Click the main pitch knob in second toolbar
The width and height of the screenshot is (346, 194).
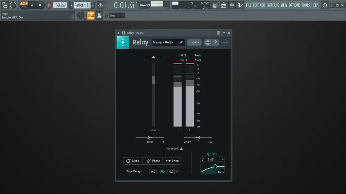81,16
